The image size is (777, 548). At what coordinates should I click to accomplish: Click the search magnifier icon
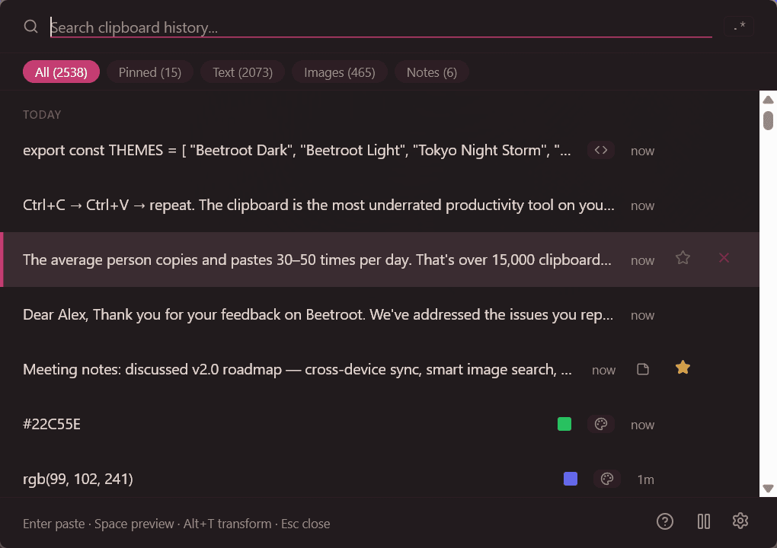pyautogui.click(x=30, y=26)
